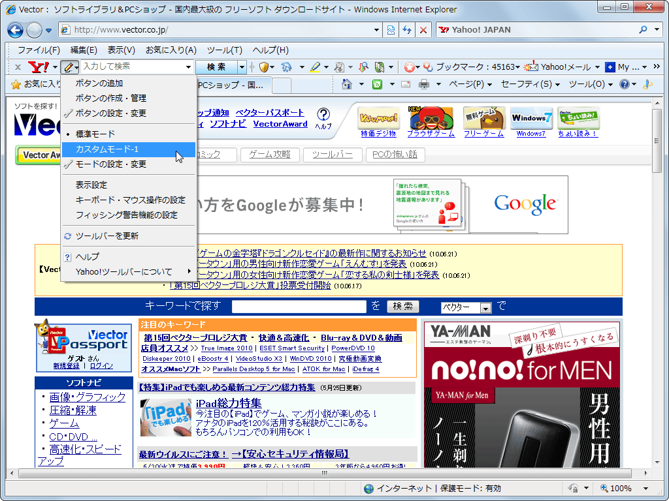Click the green RSS feeds icon
Viewport: 669px width, 501px height.
[377, 84]
